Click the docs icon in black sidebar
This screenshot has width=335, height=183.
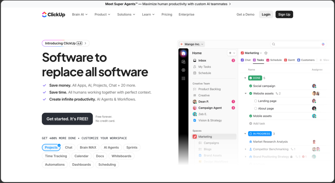pyautogui.click(x=183, y=62)
